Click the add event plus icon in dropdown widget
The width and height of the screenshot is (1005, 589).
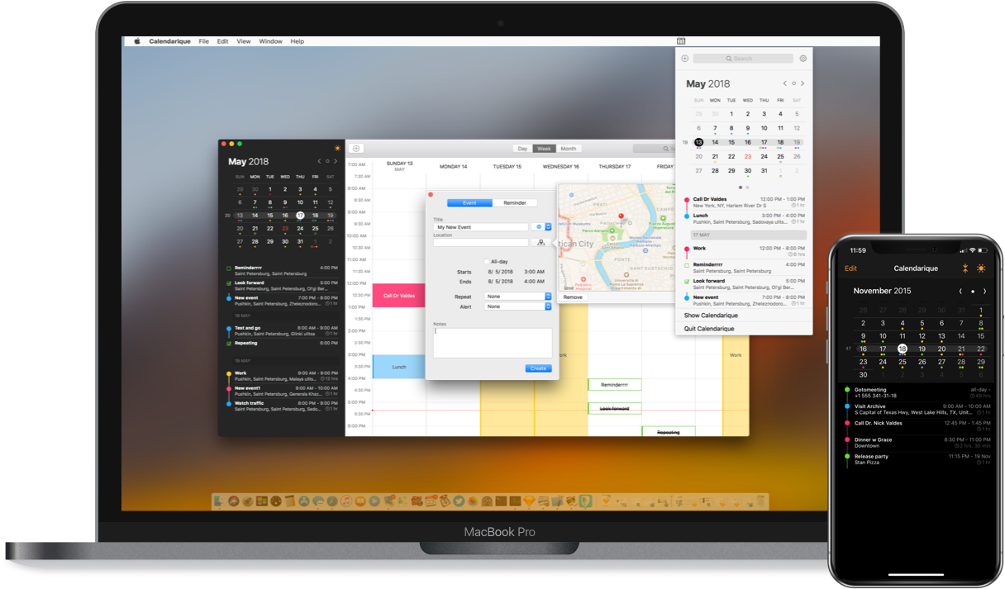(684, 59)
